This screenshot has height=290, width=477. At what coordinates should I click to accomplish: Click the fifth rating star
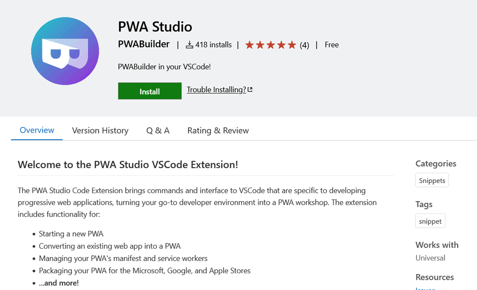(291, 44)
